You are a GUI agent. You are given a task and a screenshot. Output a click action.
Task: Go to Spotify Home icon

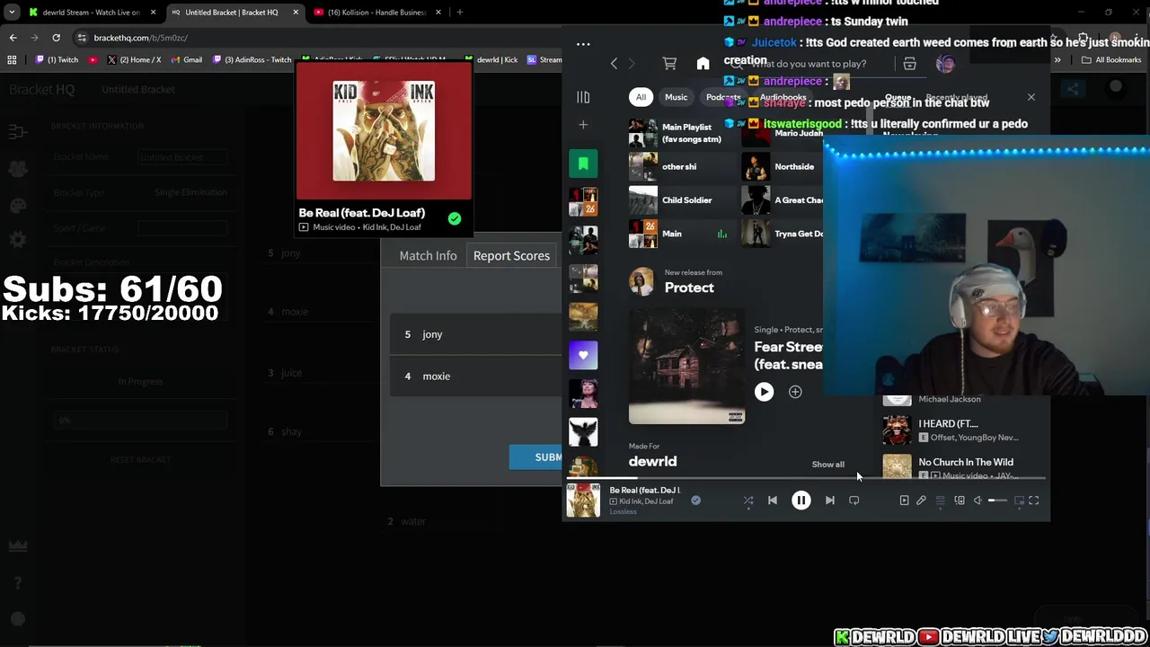(x=703, y=64)
